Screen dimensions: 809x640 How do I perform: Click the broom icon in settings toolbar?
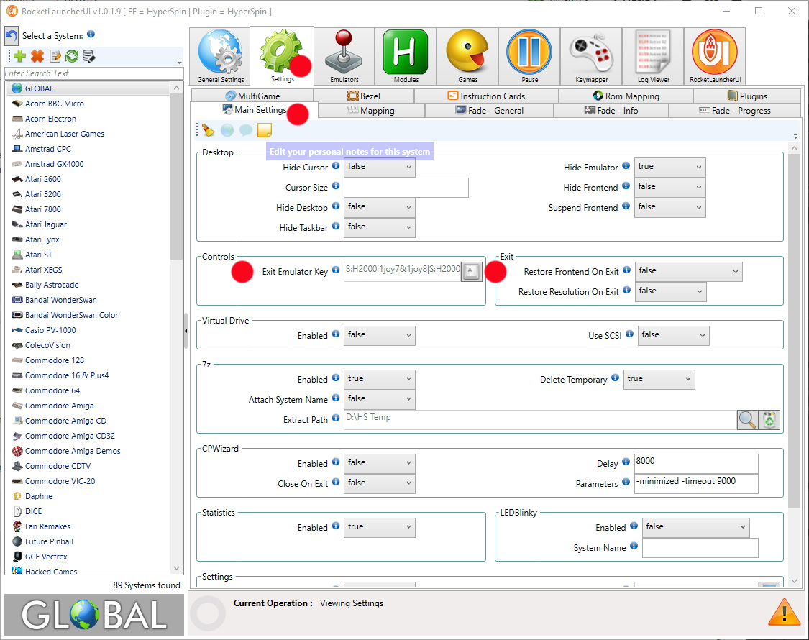point(209,130)
